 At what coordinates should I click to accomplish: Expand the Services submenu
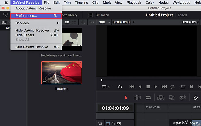pos(36,23)
